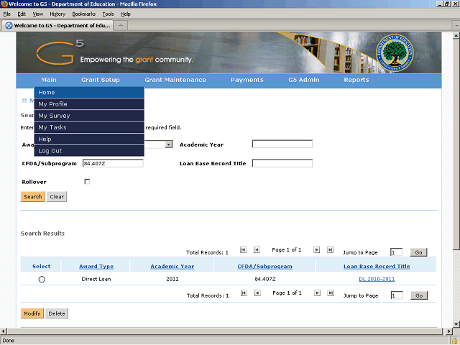Screen dimensions: 460x345
Task: Click breadcrumb icon below Main menu
Action: click(x=24, y=101)
